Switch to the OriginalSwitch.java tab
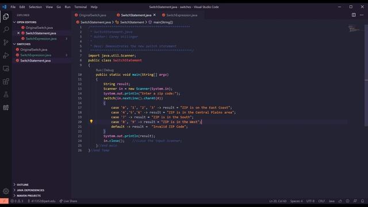368x207 pixels. pyautogui.click(x=93, y=15)
